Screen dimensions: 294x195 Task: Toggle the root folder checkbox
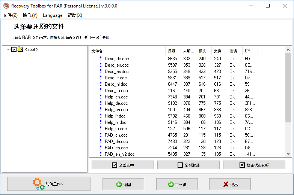14,49
